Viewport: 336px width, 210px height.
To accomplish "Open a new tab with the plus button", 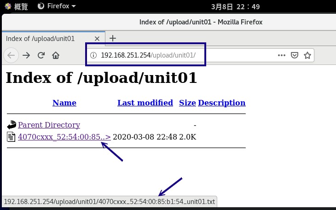I will [x=112, y=38].
